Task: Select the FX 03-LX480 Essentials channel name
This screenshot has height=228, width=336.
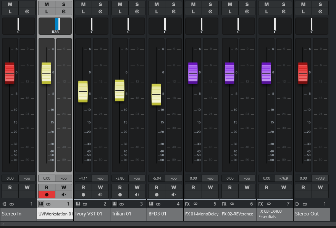Action: (x=275, y=214)
